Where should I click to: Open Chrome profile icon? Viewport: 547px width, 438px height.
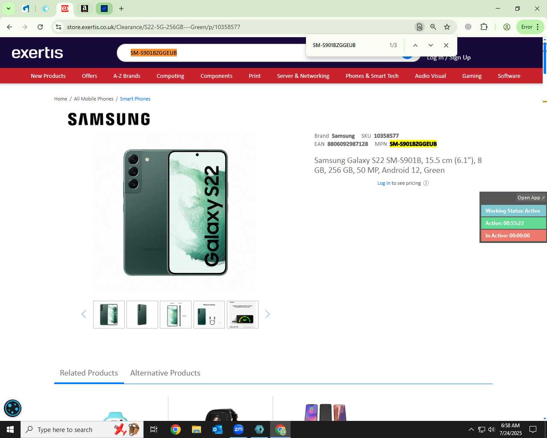[507, 27]
